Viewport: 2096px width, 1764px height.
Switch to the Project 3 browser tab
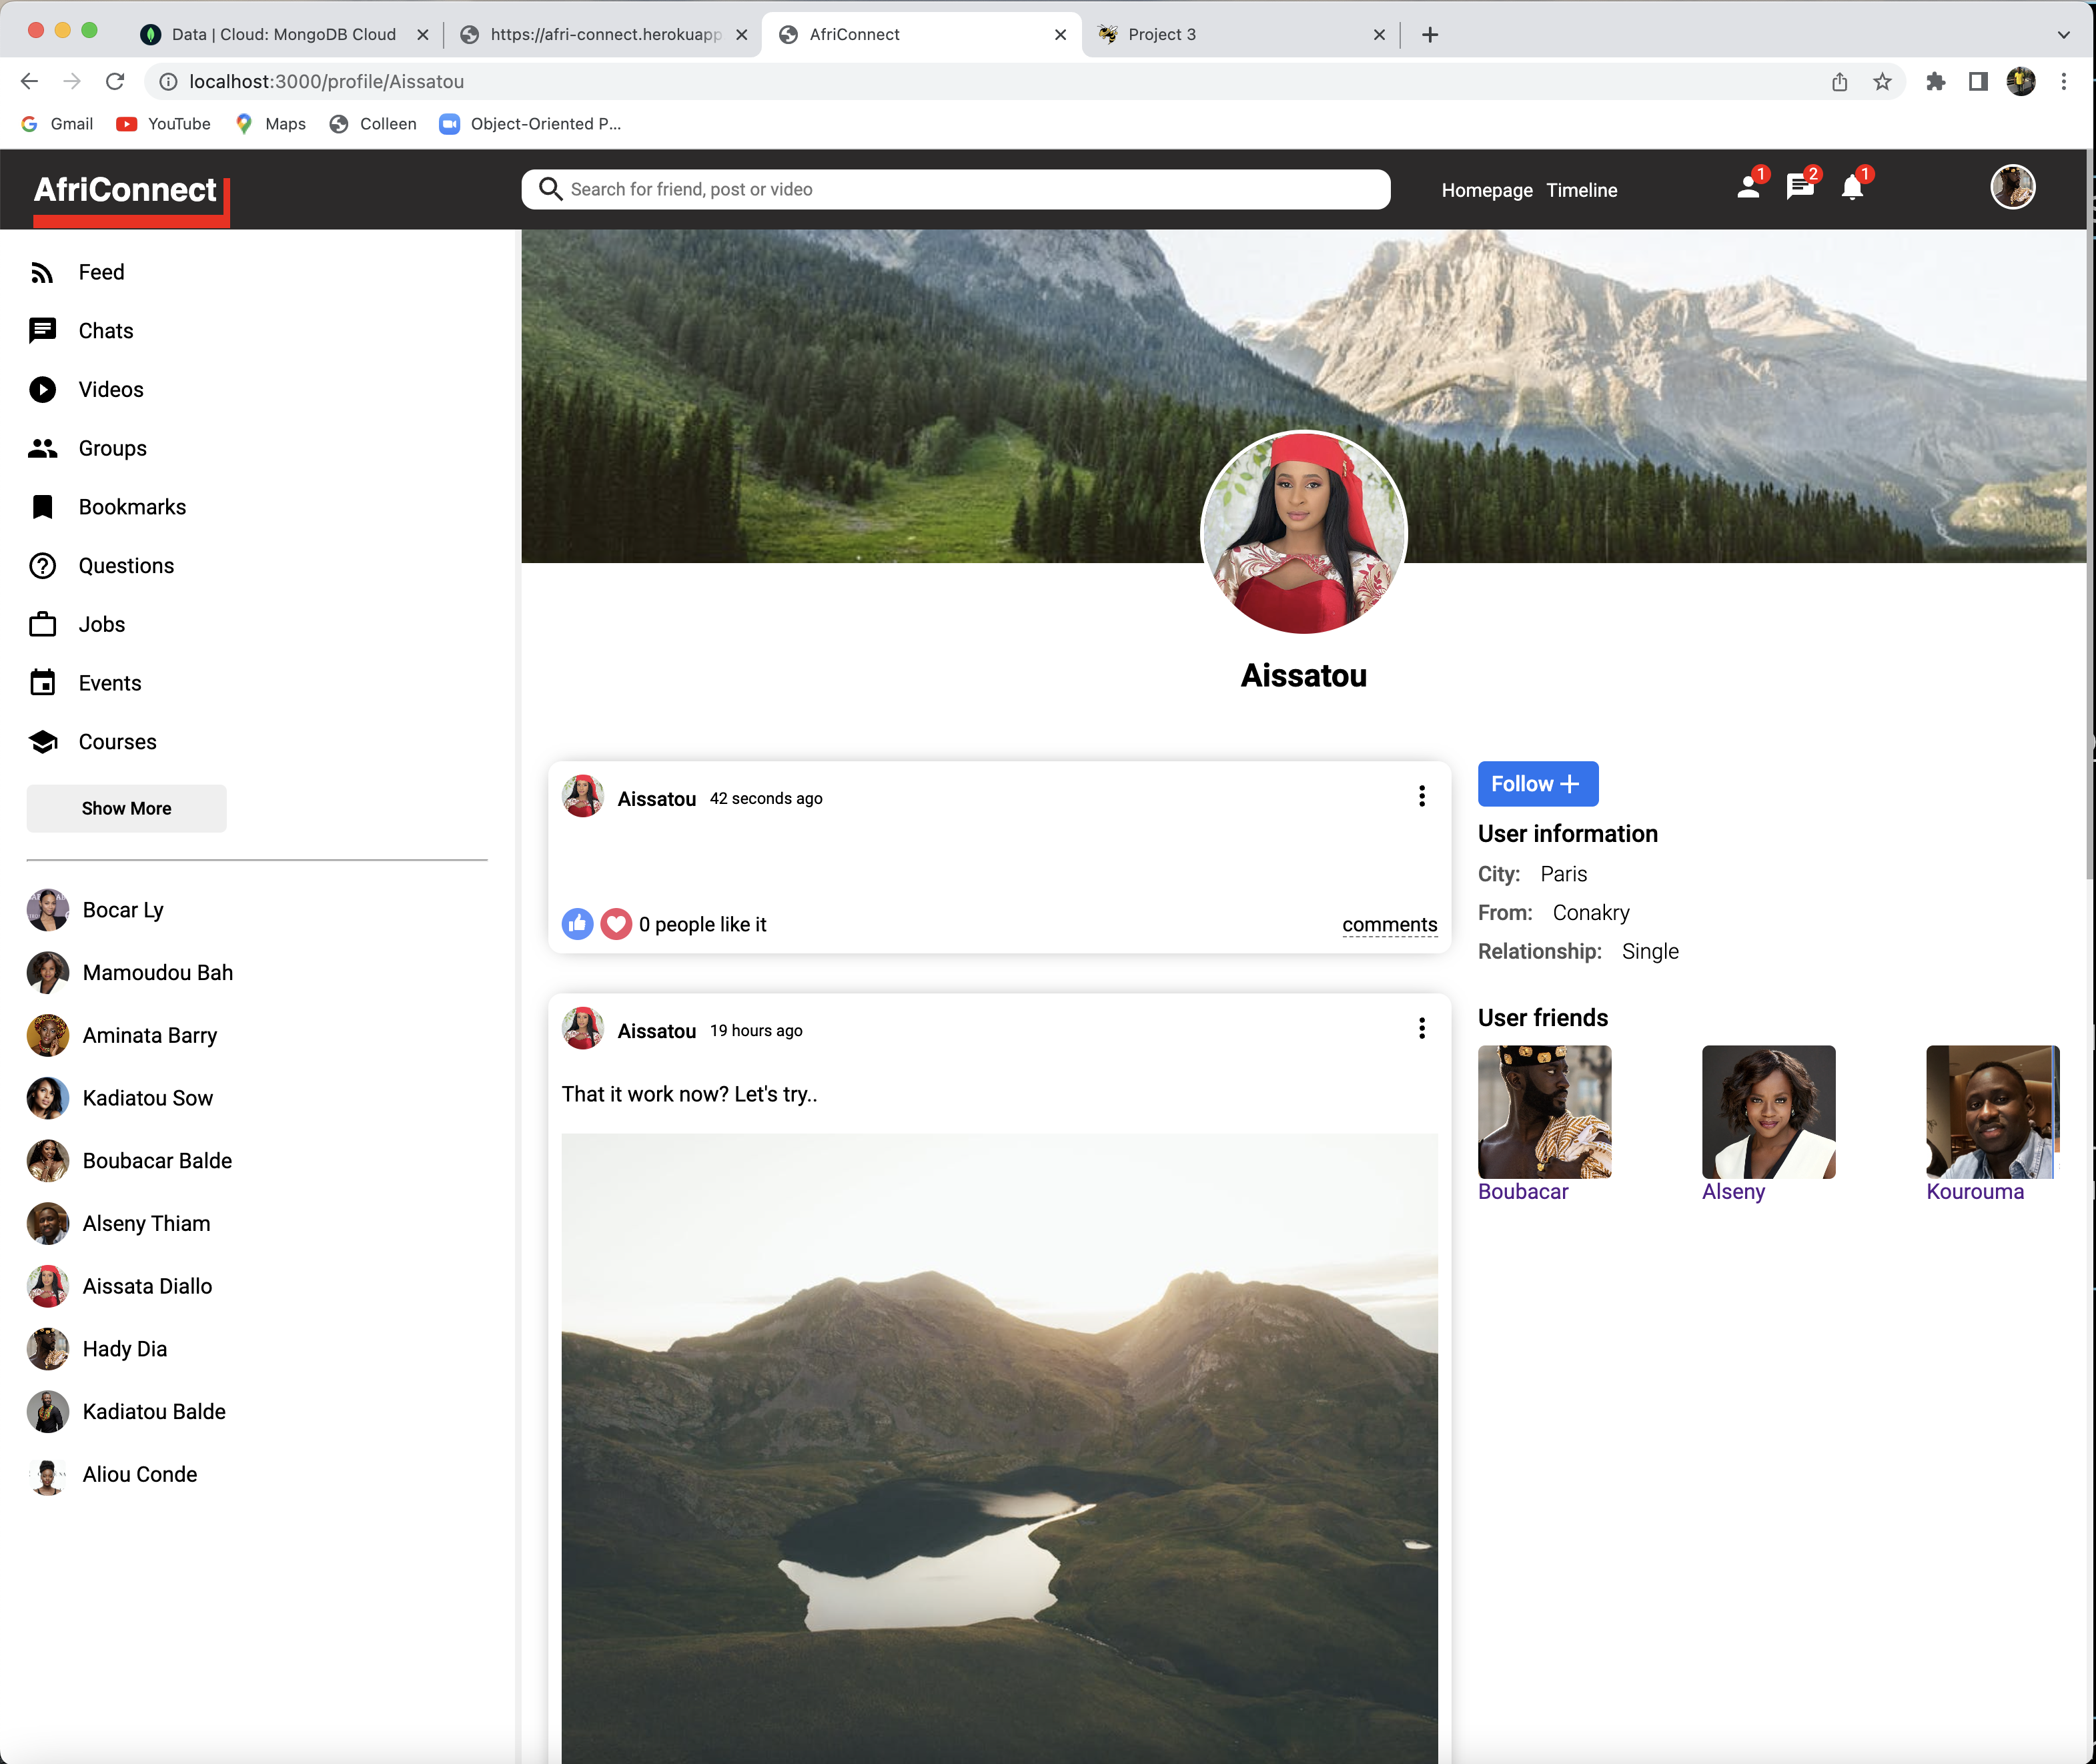[1242, 34]
